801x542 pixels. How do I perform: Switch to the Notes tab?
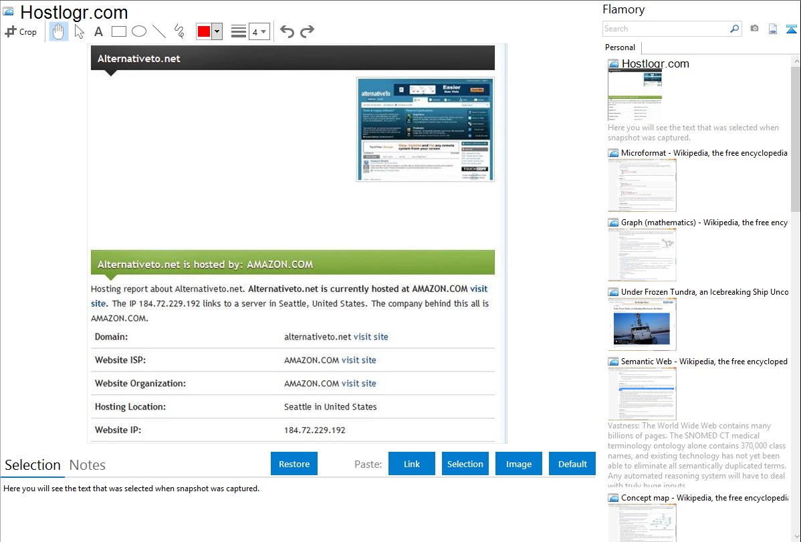pos(88,465)
